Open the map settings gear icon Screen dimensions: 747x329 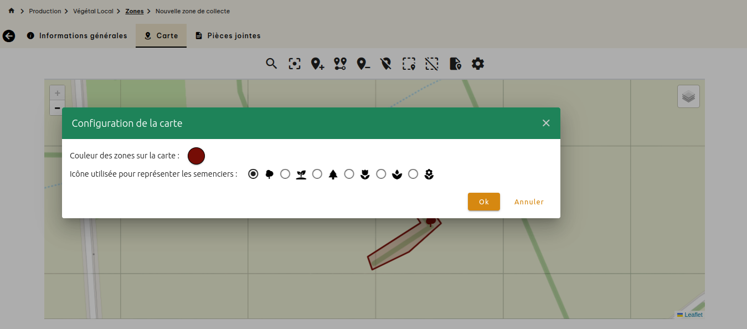click(478, 64)
